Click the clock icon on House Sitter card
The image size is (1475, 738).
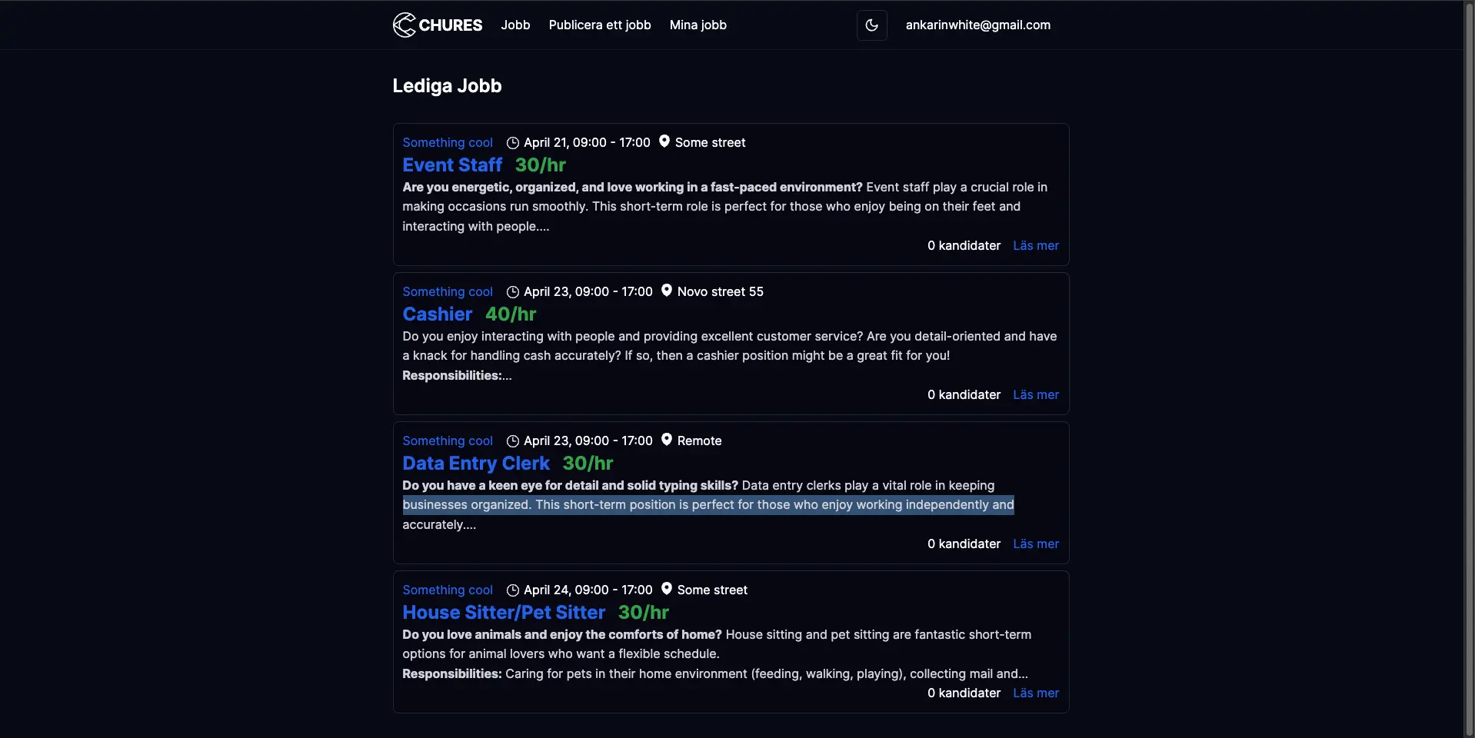click(513, 590)
